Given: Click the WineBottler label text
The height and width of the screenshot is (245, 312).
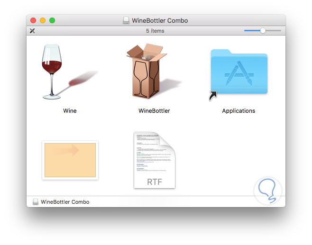Looking at the screenshot, I should tap(154, 111).
